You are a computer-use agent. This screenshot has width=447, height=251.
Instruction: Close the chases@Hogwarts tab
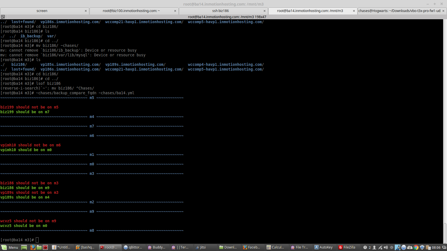pyautogui.click(x=443, y=11)
